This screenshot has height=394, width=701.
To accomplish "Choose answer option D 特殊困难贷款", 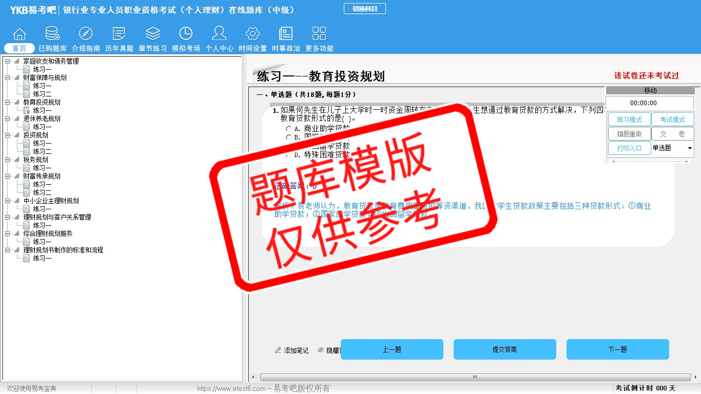I will tap(289, 154).
